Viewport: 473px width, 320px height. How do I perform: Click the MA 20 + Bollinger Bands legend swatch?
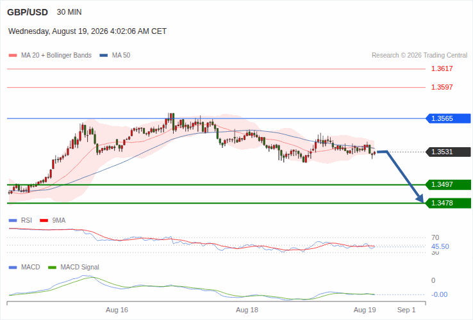13,56
